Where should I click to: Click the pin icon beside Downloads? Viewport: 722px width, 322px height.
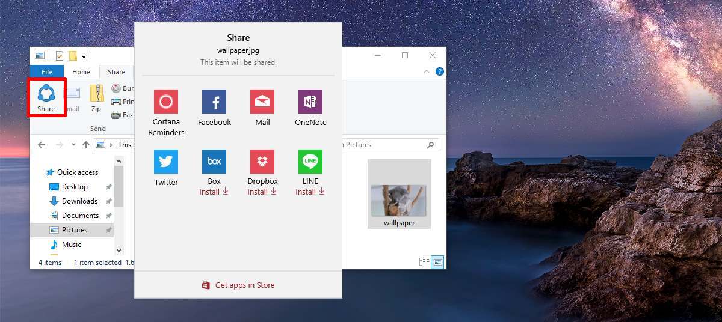point(109,201)
